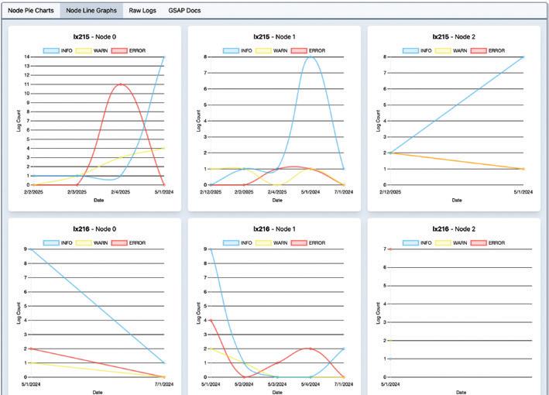Open the Raw Logs tab
Screen dimensions: 549x395
(142, 11)
